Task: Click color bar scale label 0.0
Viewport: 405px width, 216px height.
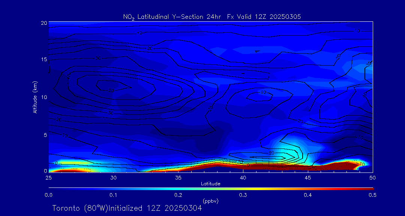Action: pos(49,195)
